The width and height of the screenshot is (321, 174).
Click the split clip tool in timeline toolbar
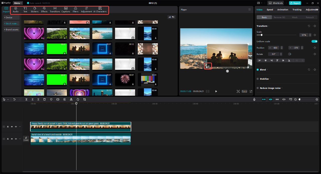pyautogui.click(x=26, y=99)
